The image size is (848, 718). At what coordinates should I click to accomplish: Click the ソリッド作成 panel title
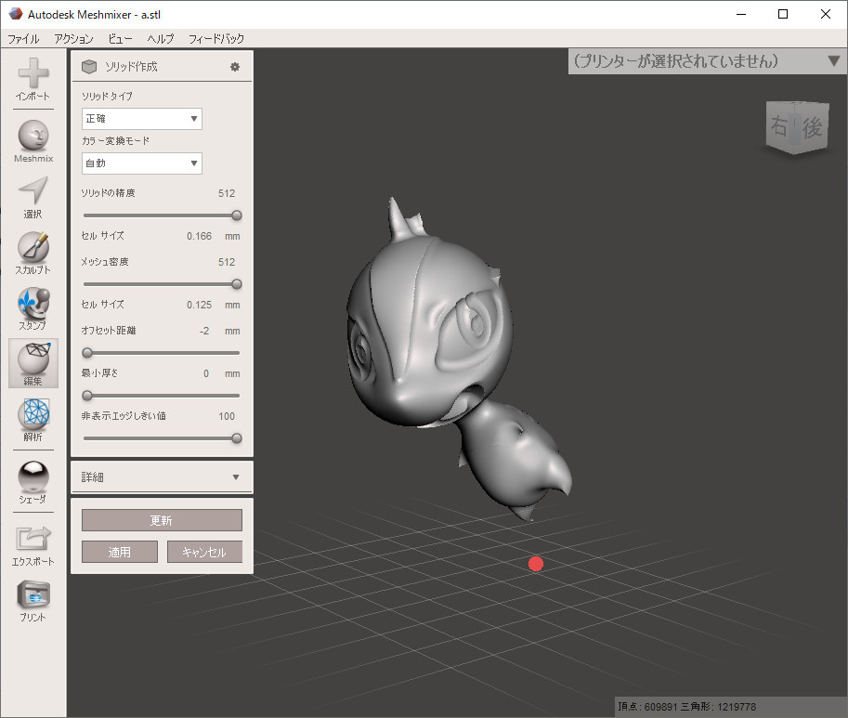(x=131, y=67)
